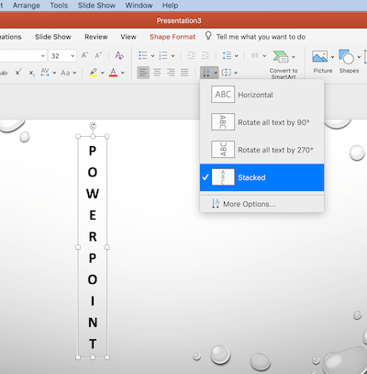Open the Slide Show menu in the macOS menu bar
Screen dimensions: 367x374
pyautogui.click(x=96, y=6)
